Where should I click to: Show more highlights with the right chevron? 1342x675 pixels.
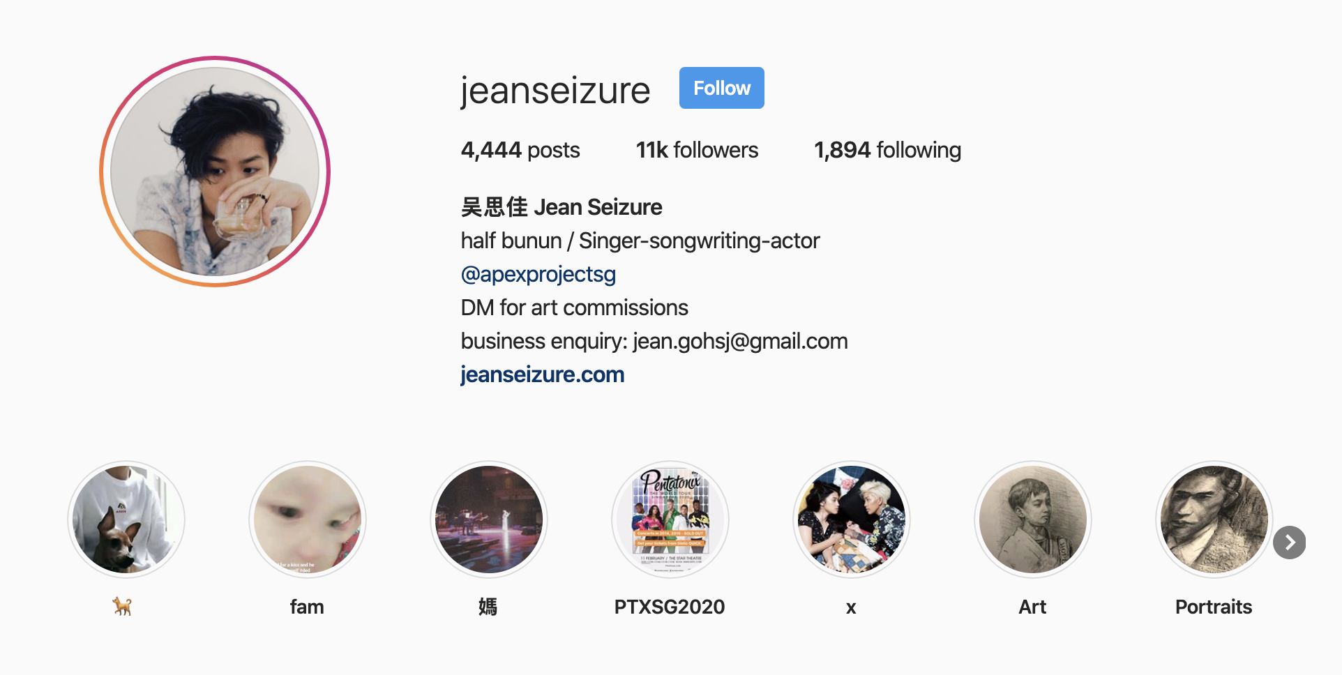point(1290,543)
